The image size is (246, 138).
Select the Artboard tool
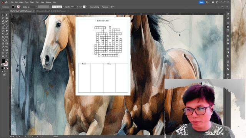3,53
